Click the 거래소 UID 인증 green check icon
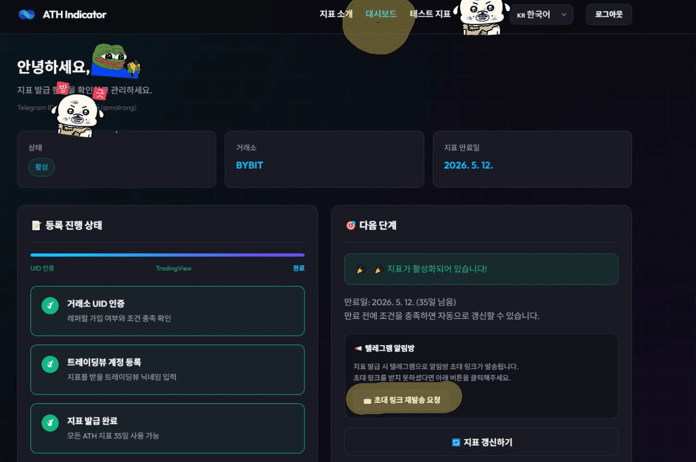 coord(50,305)
